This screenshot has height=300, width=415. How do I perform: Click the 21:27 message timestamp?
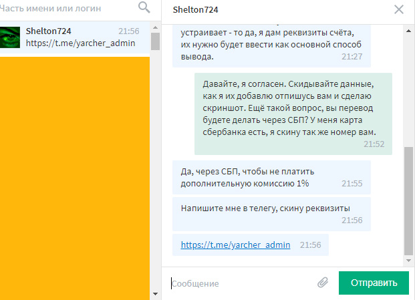(x=352, y=57)
